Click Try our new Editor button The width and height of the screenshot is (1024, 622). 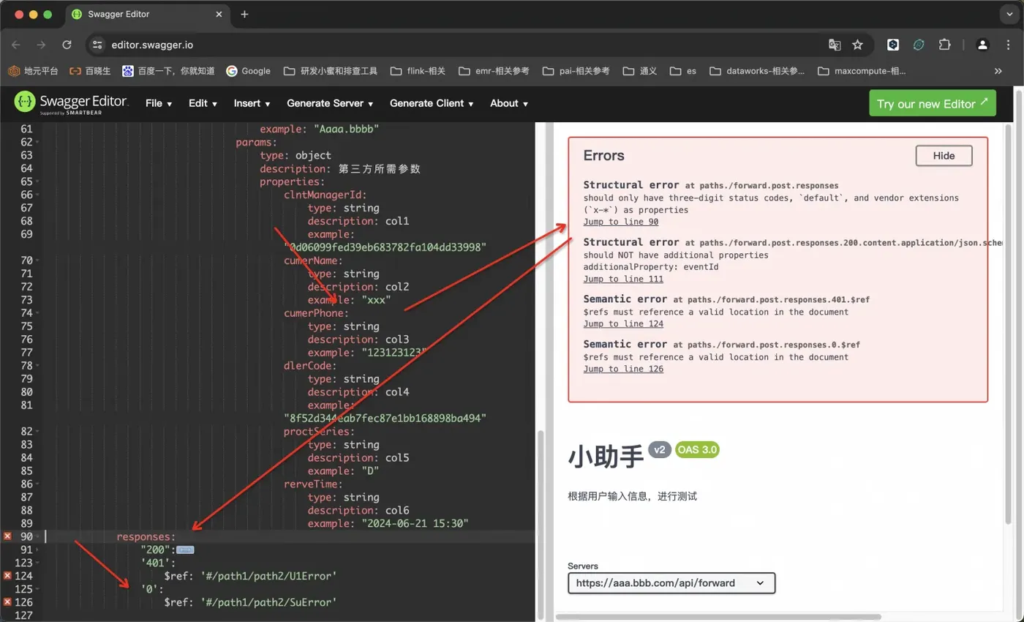click(933, 103)
